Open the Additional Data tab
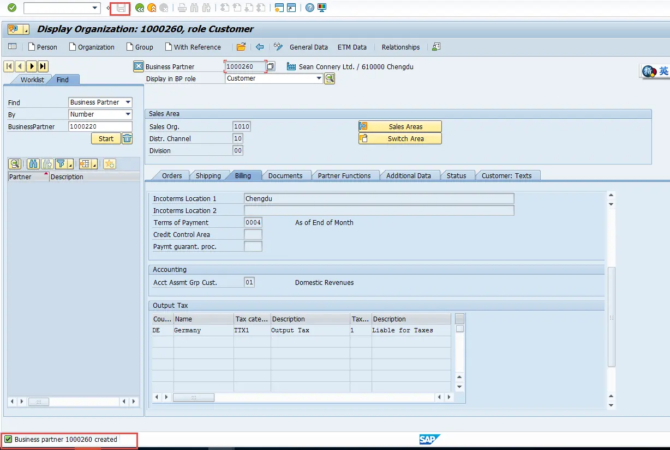This screenshot has width=670, height=450. [409, 175]
